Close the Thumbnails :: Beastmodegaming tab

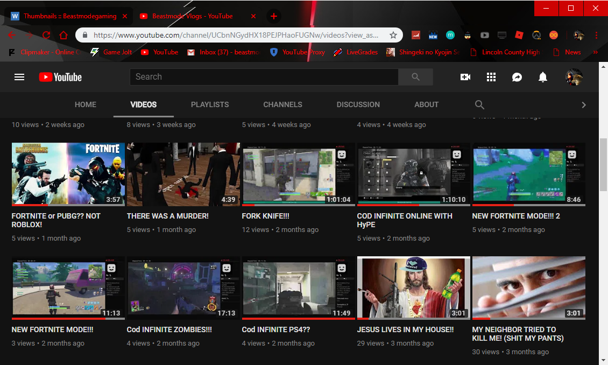(x=125, y=16)
